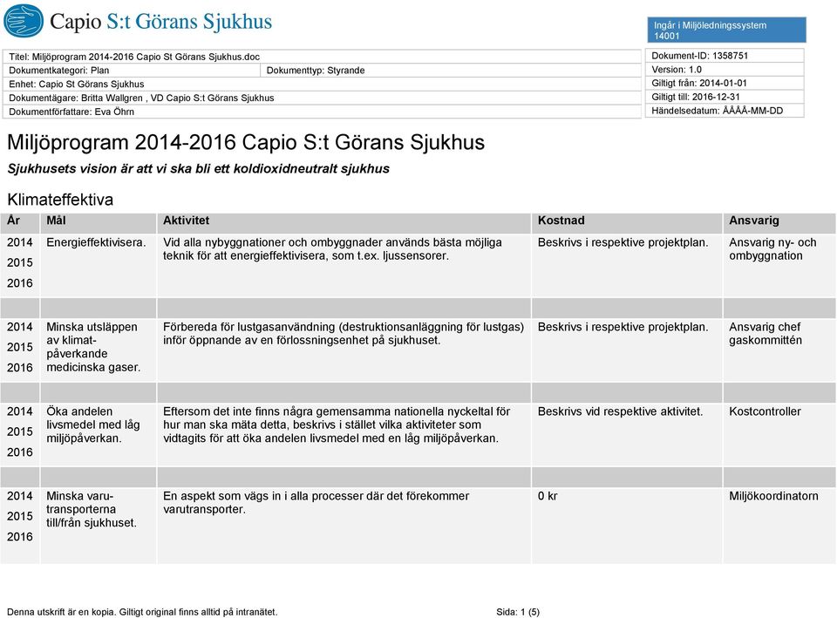Screen dimensions: 837x618
Task: Select activity text "En aspekt som vägs in"
Action: [316, 503]
